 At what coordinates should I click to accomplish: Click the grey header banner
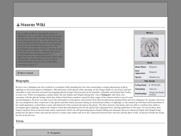pos(90,9)
